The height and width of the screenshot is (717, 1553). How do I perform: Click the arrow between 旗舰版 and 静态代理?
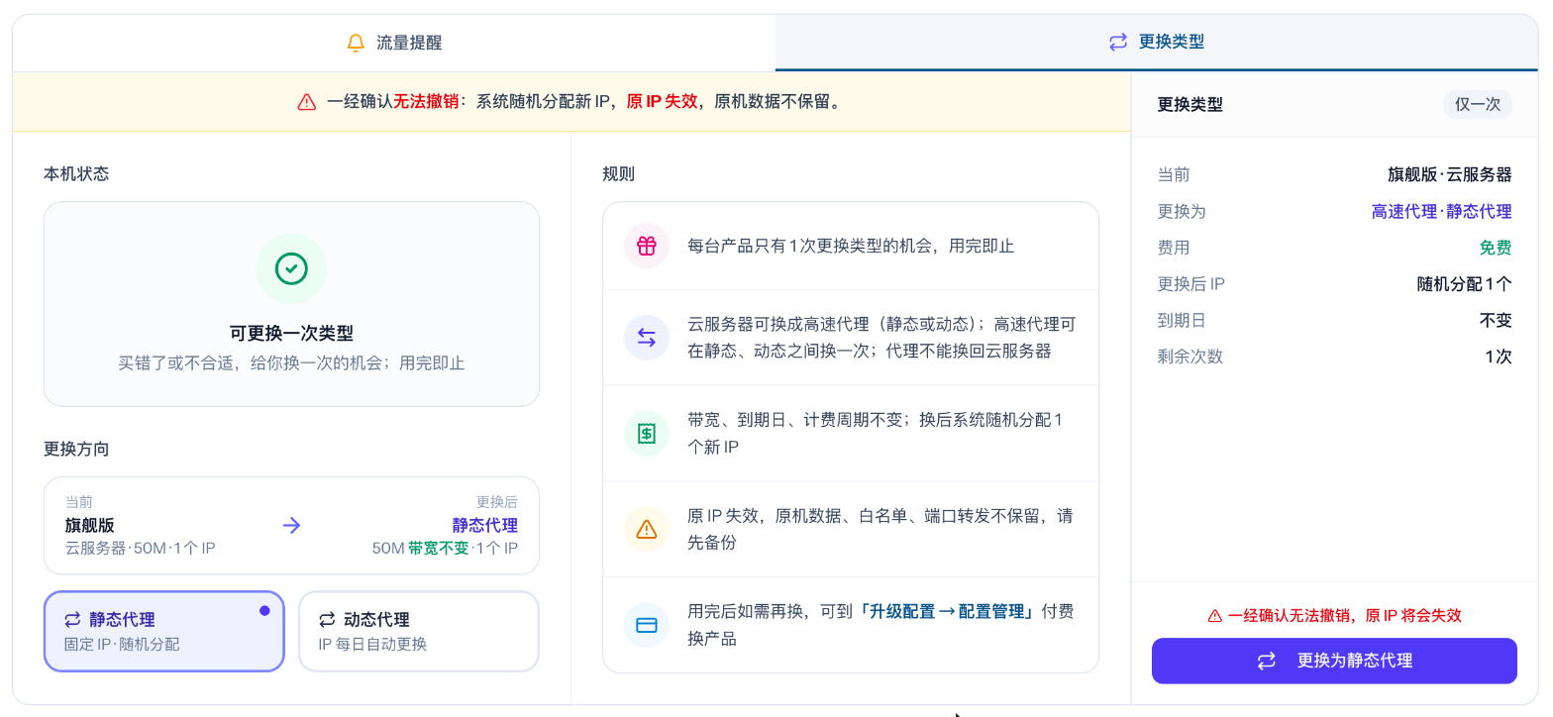pos(291,525)
